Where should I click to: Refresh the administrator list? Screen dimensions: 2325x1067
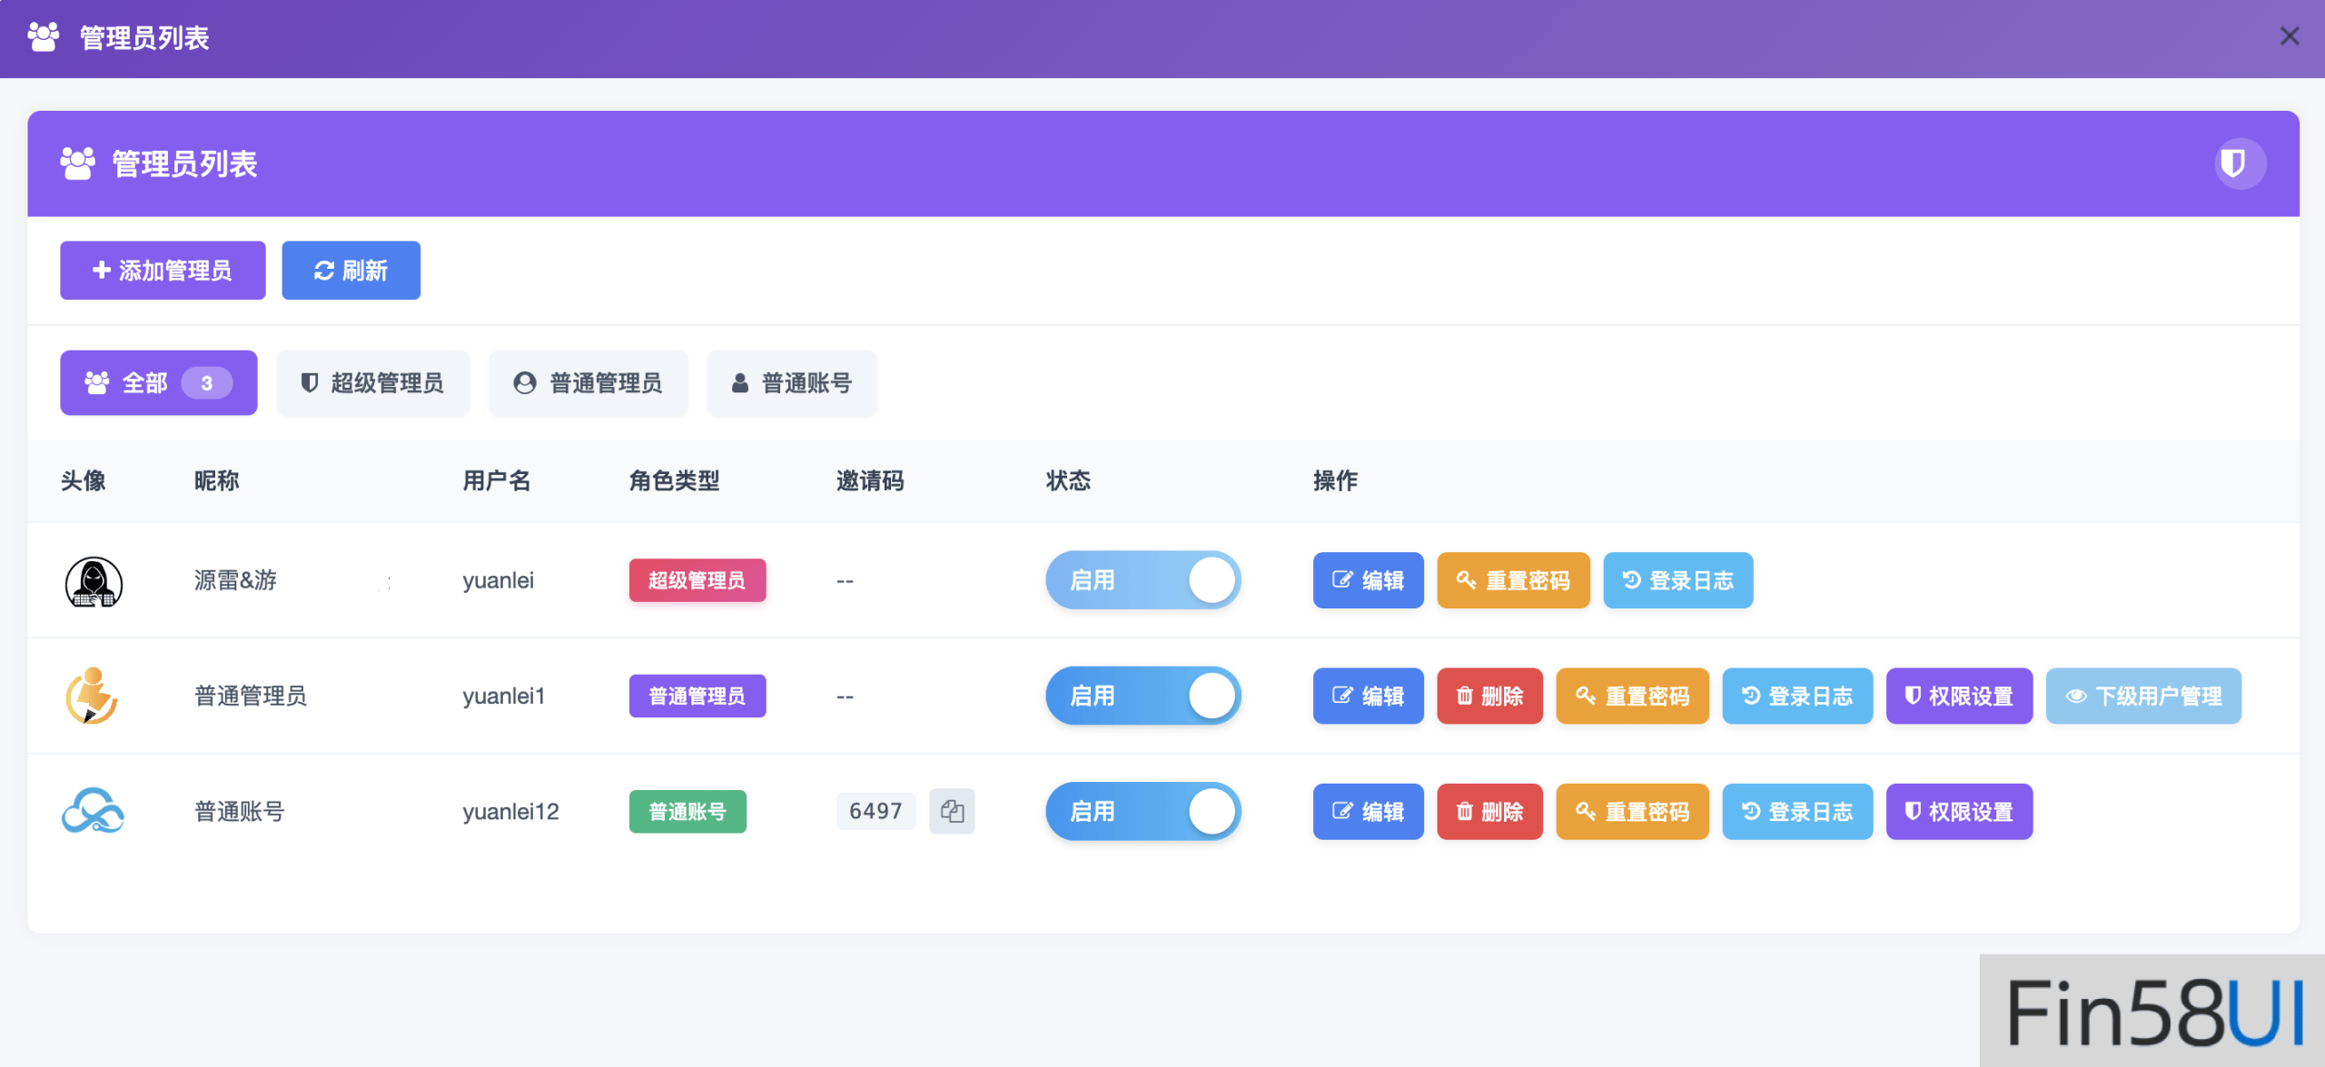[351, 271]
